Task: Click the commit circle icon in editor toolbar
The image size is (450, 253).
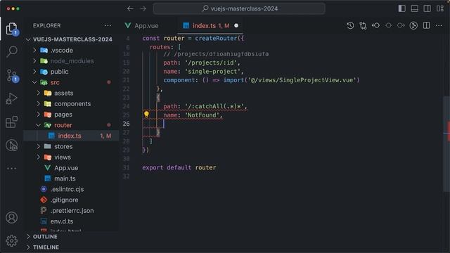Action: [x=388, y=25]
